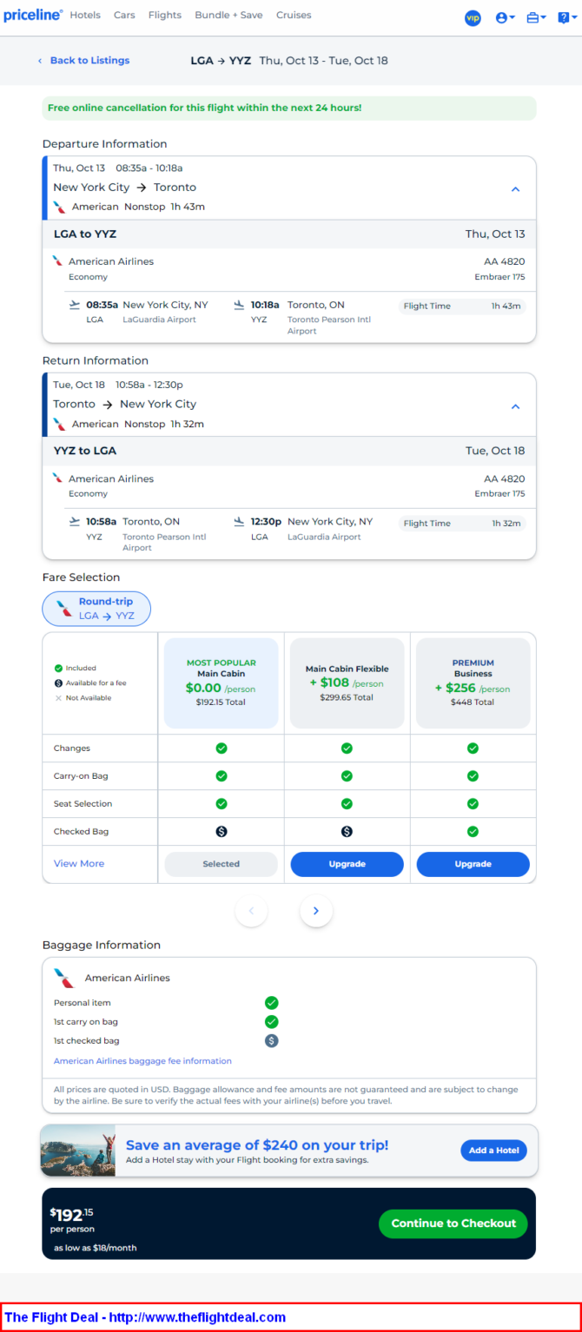The image size is (582, 1332).
Task: Open American Airlines baggage fee information
Action: click(x=142, y=1061)
